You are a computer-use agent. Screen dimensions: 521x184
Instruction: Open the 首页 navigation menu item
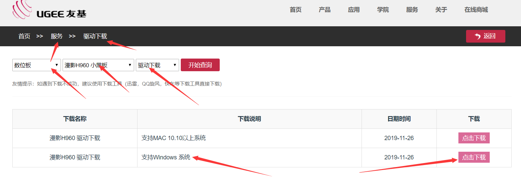295,10
